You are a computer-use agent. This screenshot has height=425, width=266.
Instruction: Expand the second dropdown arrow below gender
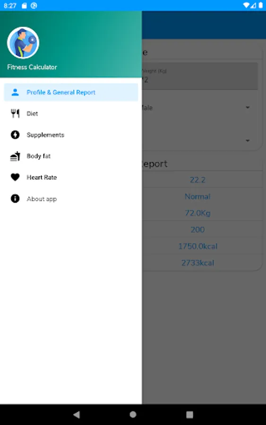[x=248, y=141]
